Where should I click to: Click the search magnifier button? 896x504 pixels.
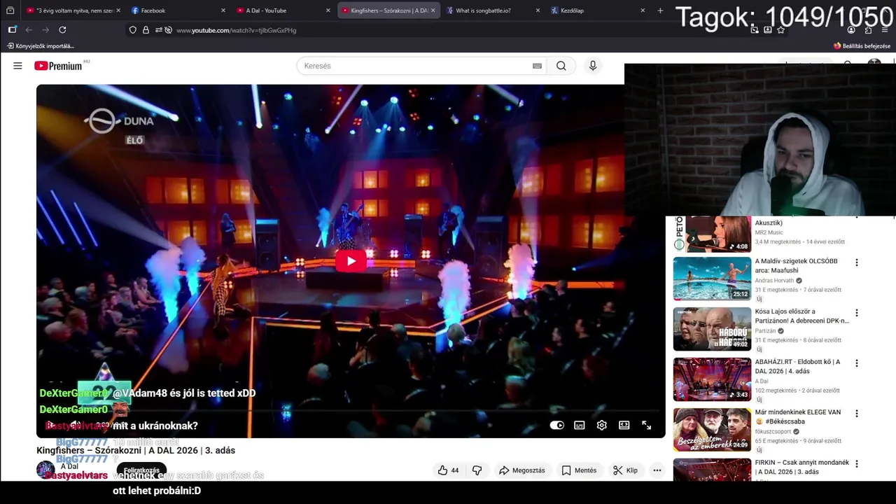(x=561, y=66)
